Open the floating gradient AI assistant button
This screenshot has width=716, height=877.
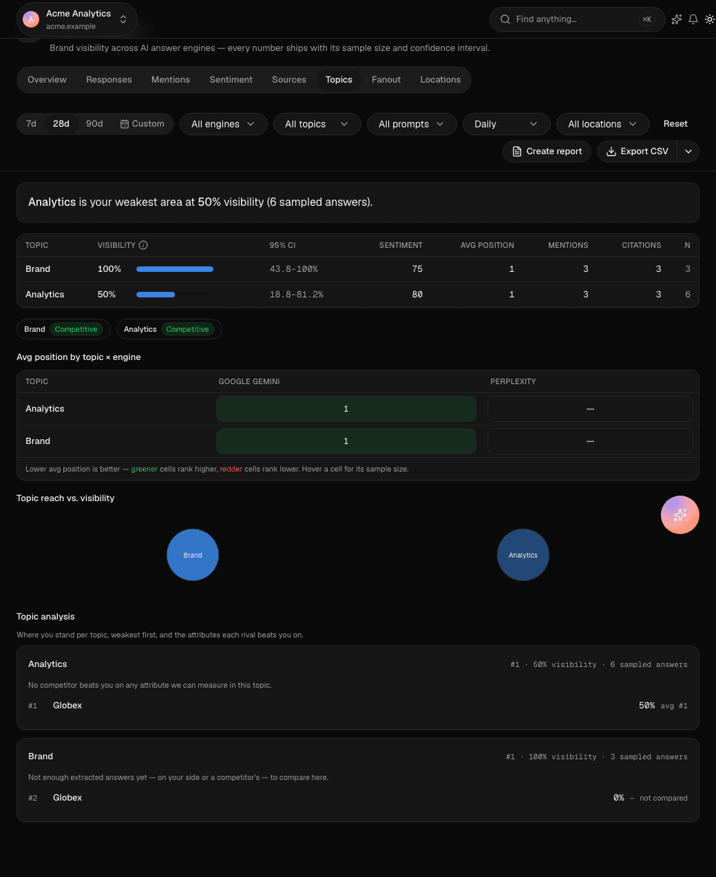[680, 515]
